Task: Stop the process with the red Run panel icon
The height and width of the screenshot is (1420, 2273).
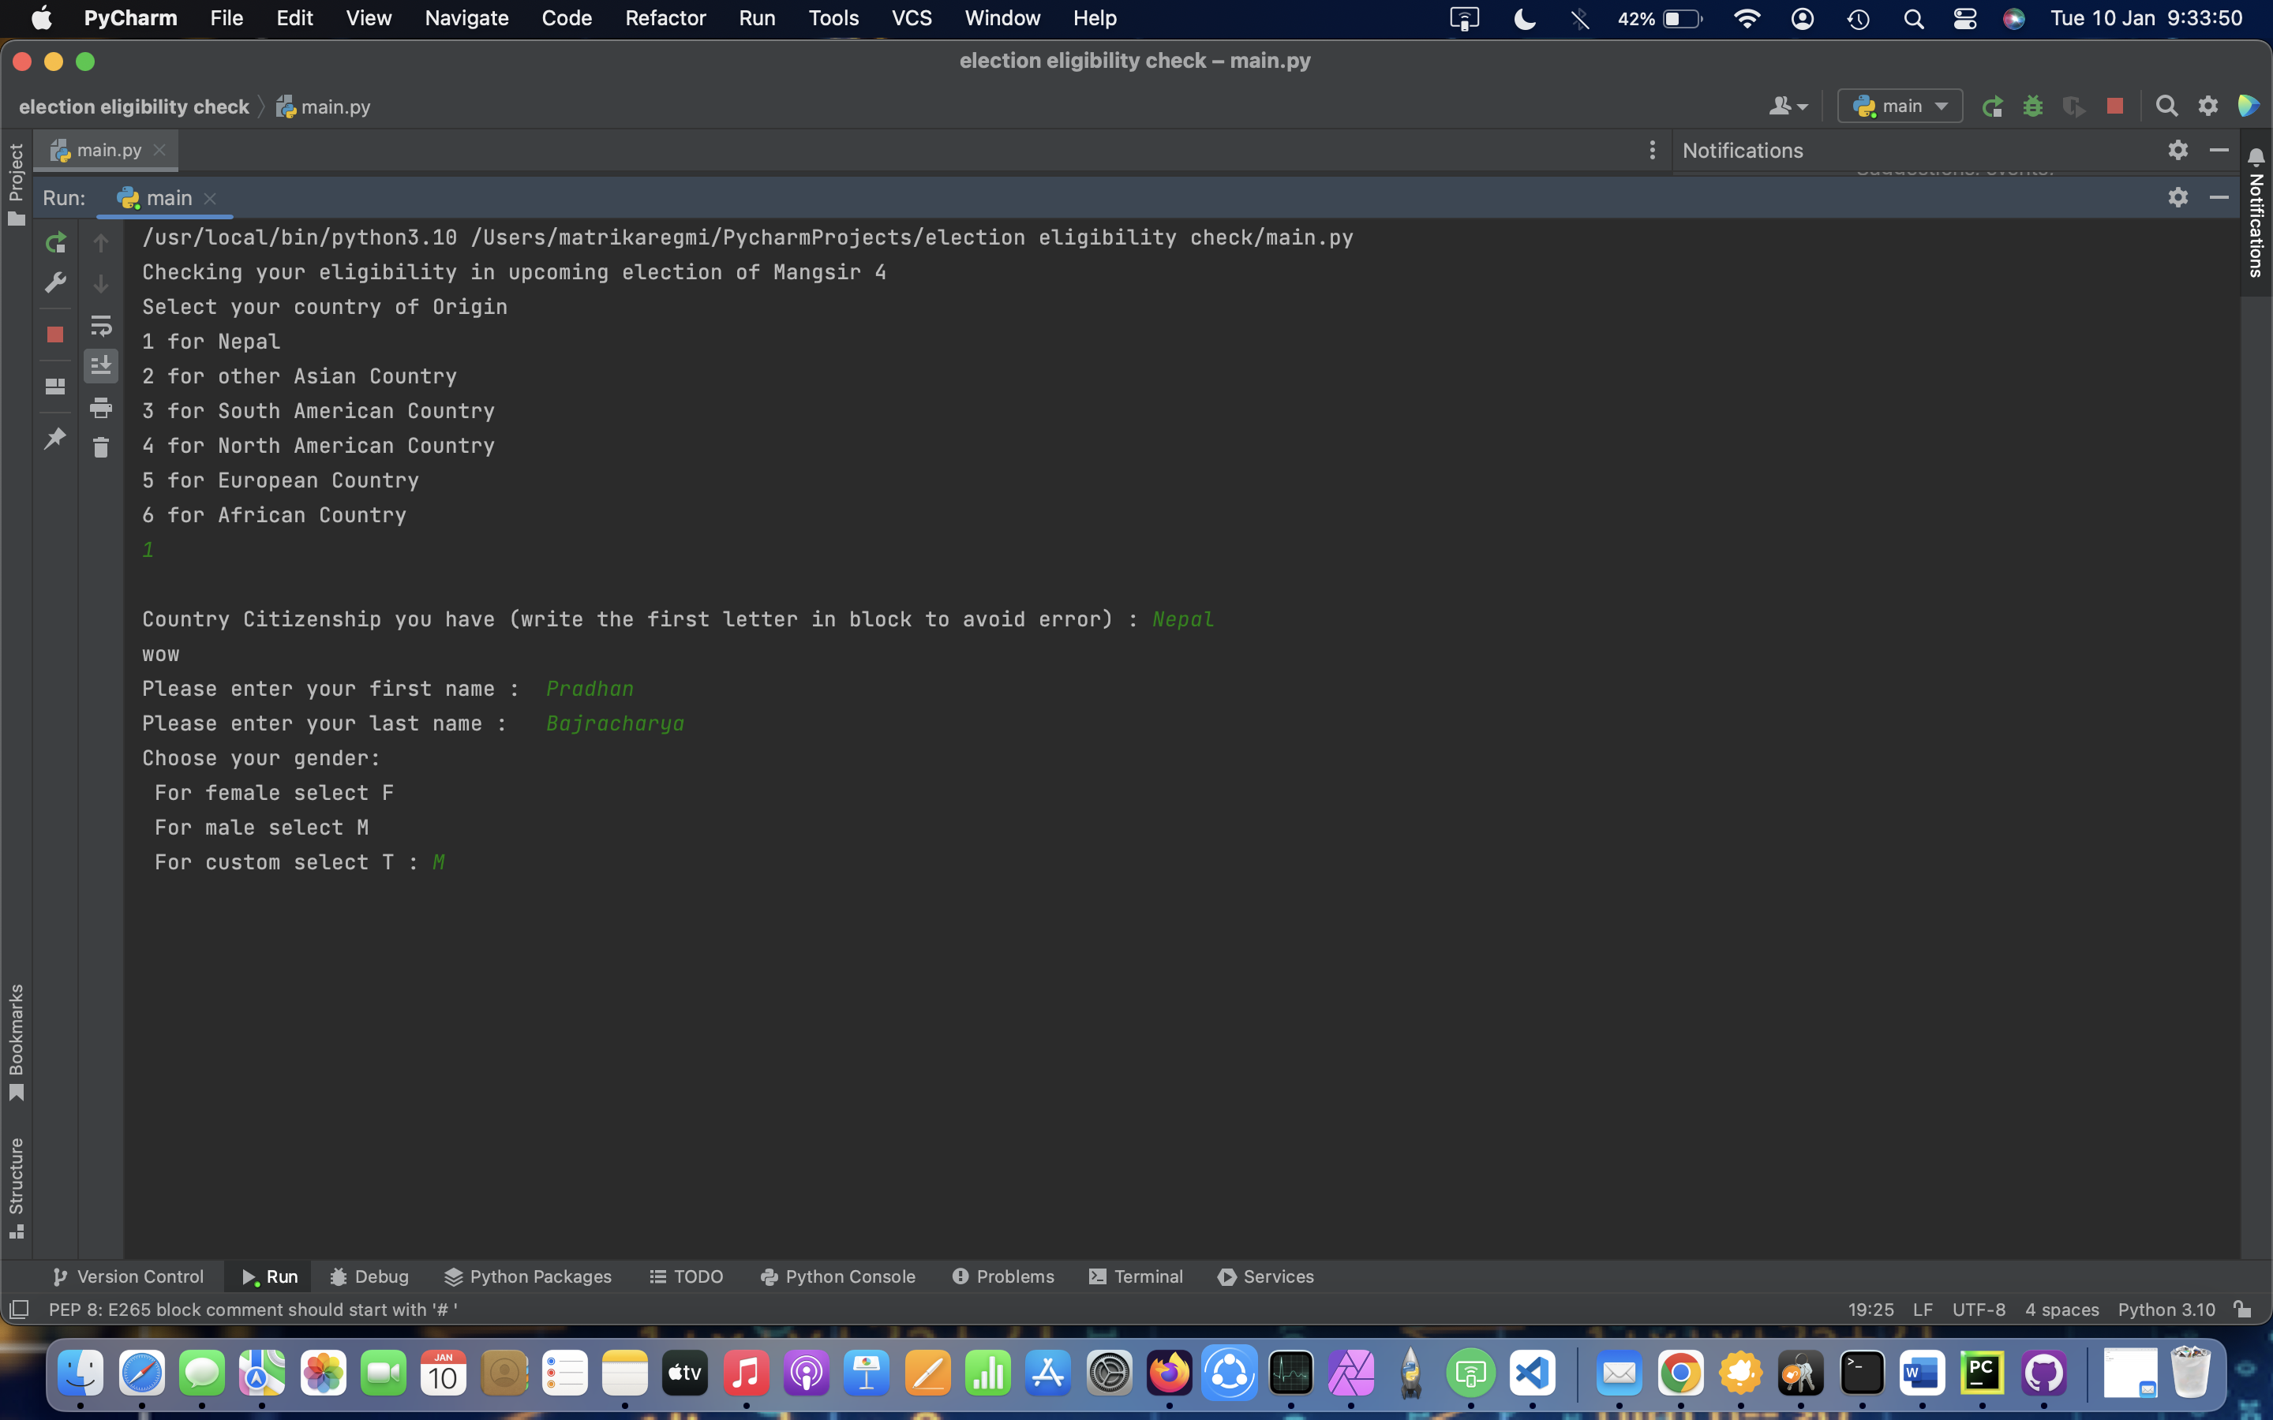Action: pyautogui.click(x=55, y=334)
